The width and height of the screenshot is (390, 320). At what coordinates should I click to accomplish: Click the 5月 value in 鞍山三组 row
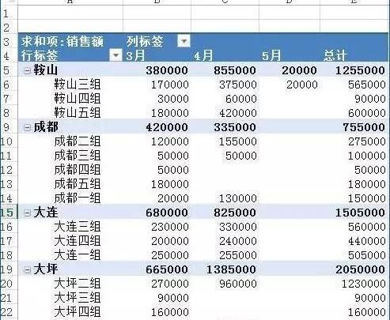coord(302,85)
